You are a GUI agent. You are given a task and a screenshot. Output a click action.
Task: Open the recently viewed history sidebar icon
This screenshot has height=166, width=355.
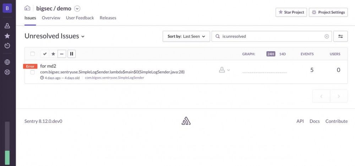coord(7,46)
